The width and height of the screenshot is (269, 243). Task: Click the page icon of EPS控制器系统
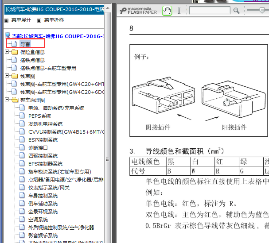tap(22, 163)
